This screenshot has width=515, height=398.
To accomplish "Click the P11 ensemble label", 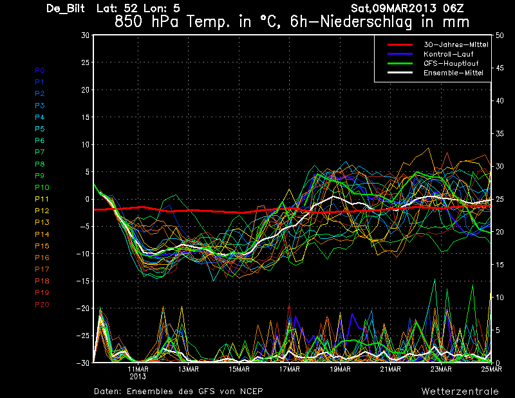I will point(42,199).
